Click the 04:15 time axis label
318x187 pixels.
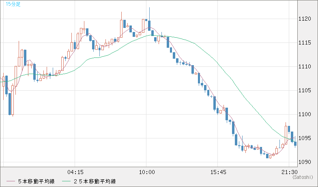[75, 172]
